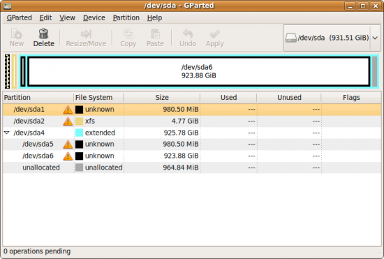Click the 925.78 GiB size value
This screenshot has width=384, height=259.
182,133
